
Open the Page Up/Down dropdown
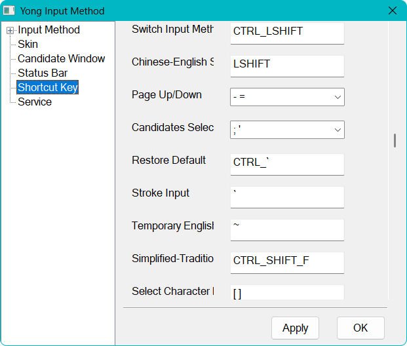(x=287, y=97)
